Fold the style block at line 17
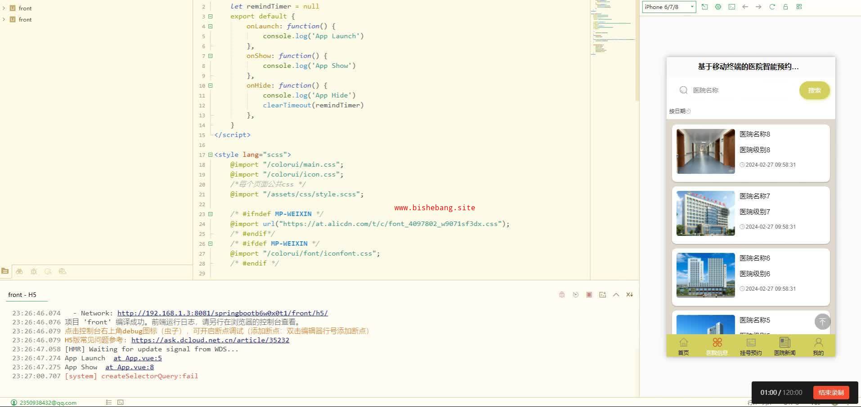Screen dimensions: 861x407 pos(210,155)
